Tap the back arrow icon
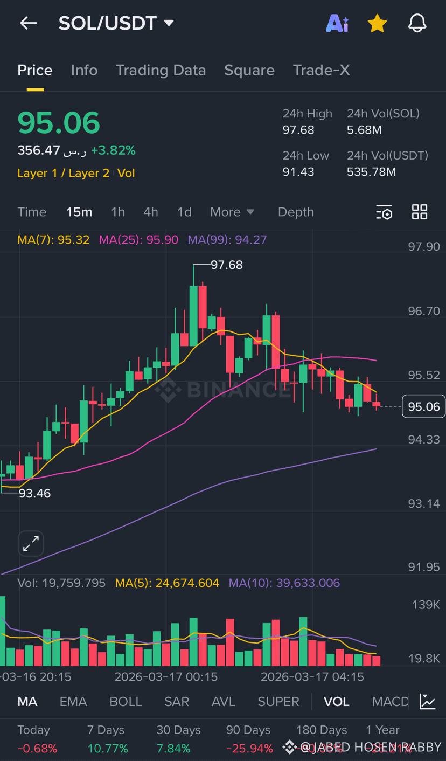Image resolution: width=446 pixels, height=761 pixels. coord(29,23)
